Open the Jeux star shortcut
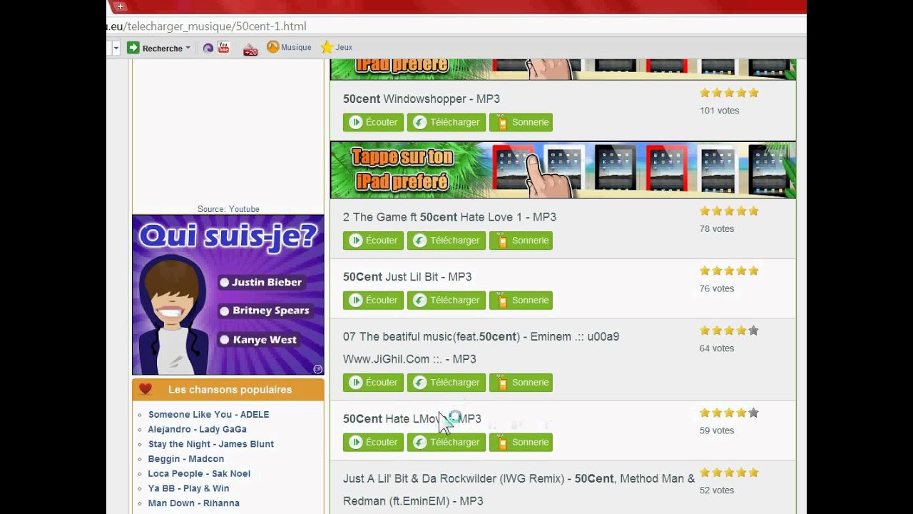 point(337,47)
